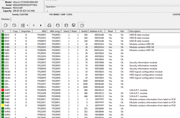This screenshot has width=180, height=118.
Task: Select the red status square of SMRT copy 0
Action: (x=3, y=90)
